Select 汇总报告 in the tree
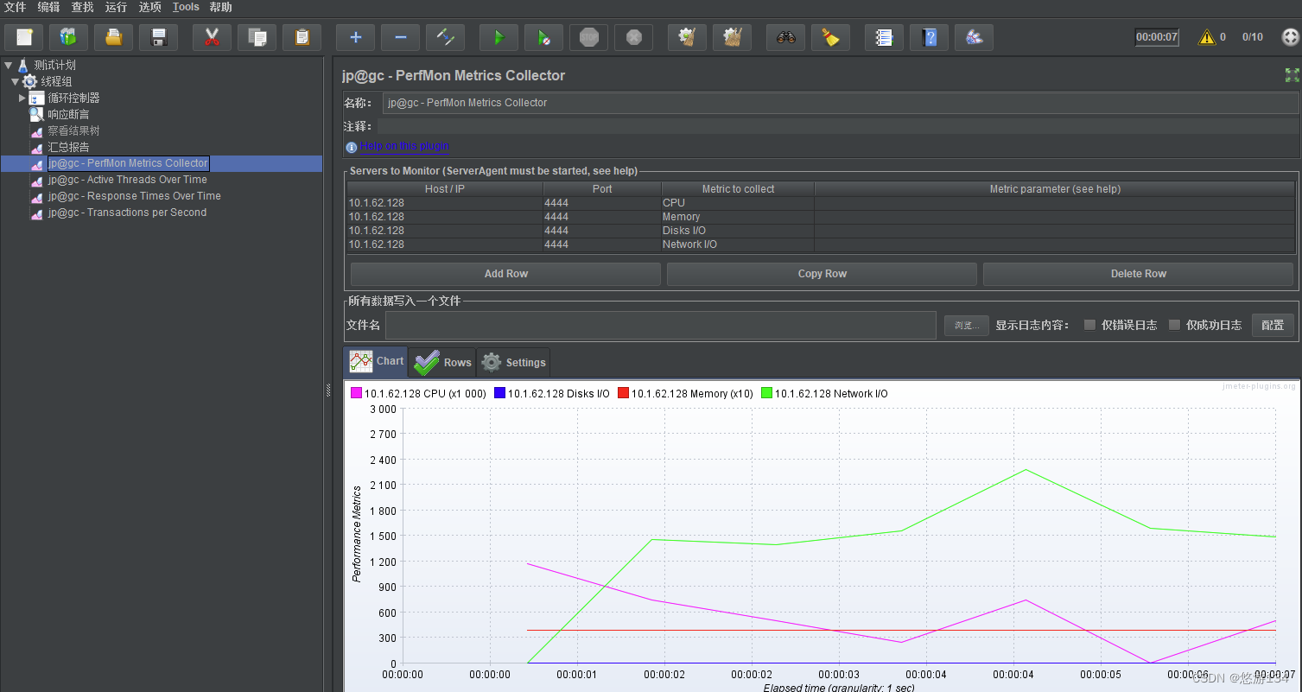This screenshot has height=692, width=1302. 68,147
